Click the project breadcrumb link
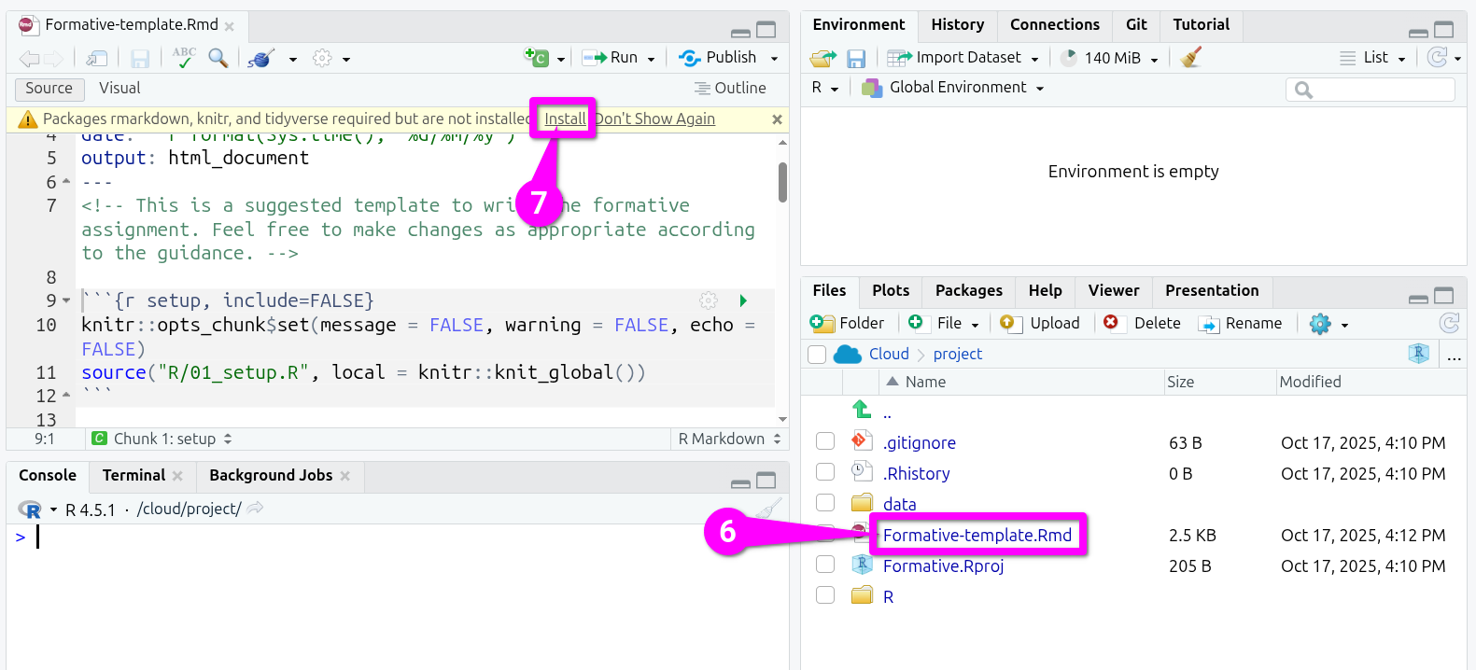This screenshot has height=670, width=1476. click(x=957, y=355)
